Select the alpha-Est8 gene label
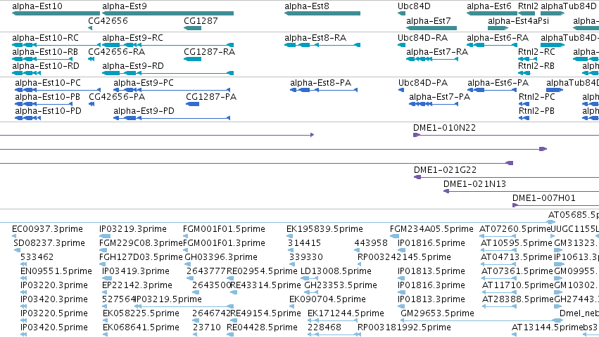 [x=307, y=6]
